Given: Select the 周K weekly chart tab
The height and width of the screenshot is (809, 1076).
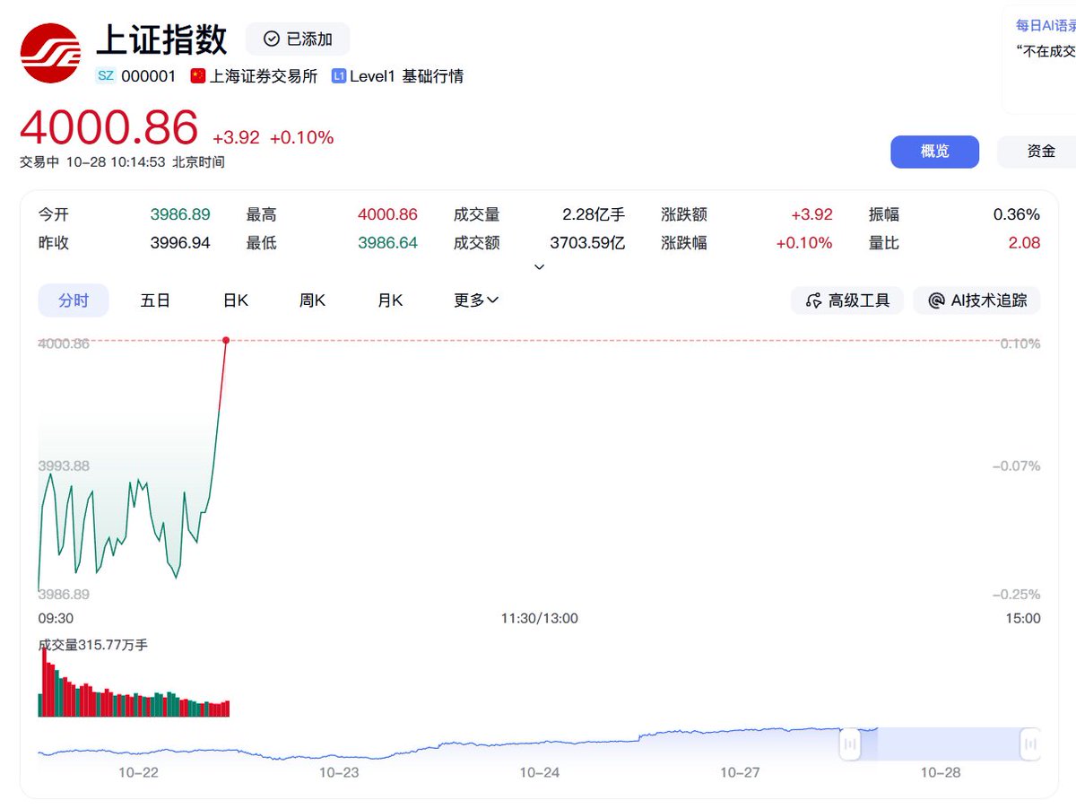Looking at the screenshot, I should [x=311, y=300].
